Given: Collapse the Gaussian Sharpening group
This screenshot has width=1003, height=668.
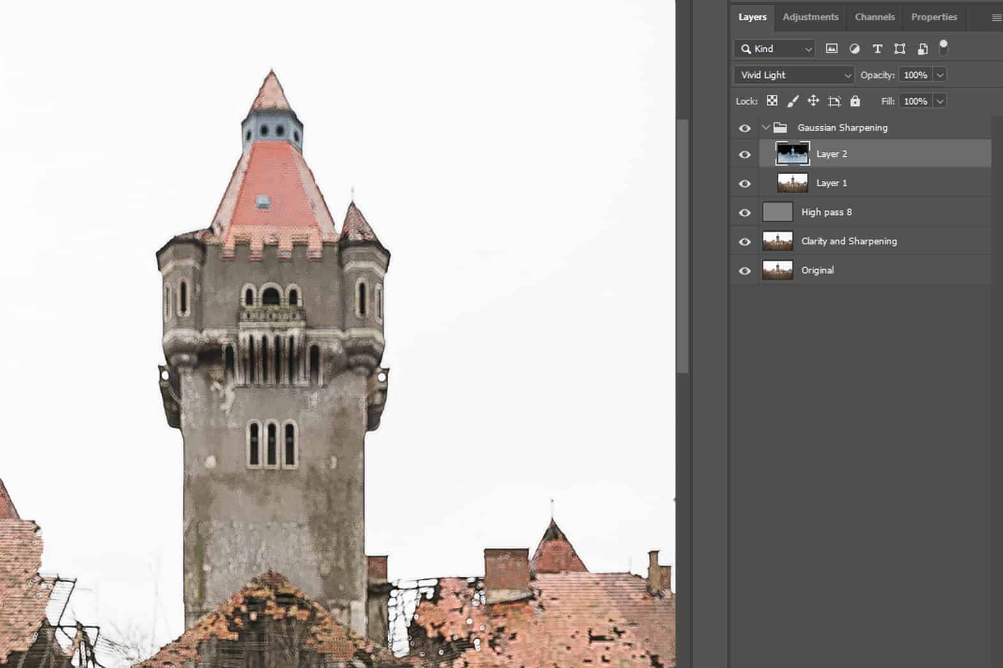Looking at the screenshot, I should tap(765, 128).
